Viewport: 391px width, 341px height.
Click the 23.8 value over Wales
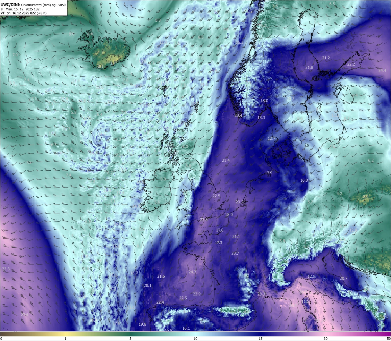[x=204, y=220]
